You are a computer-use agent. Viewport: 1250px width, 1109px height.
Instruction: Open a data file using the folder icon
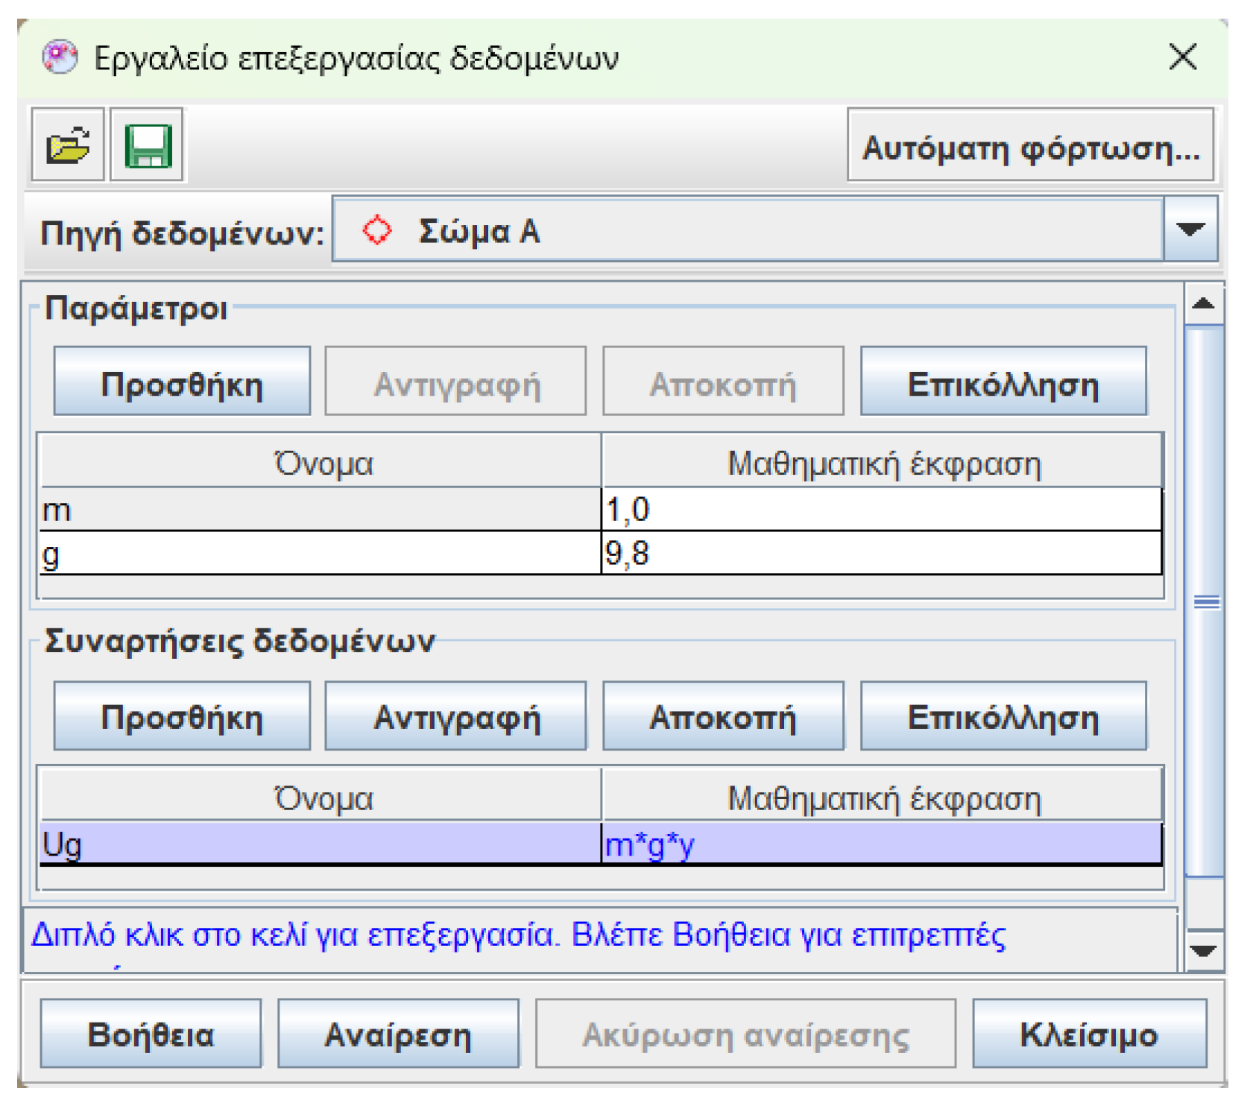click(66, 146)
